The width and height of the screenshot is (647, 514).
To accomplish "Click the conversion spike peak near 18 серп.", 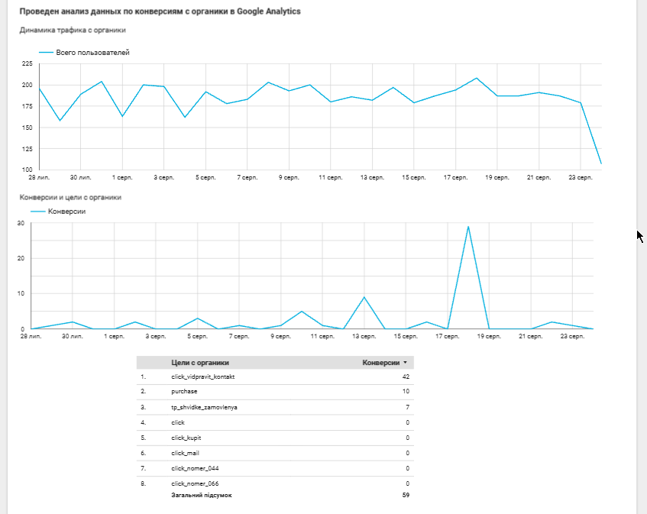I will click(468, 227).
